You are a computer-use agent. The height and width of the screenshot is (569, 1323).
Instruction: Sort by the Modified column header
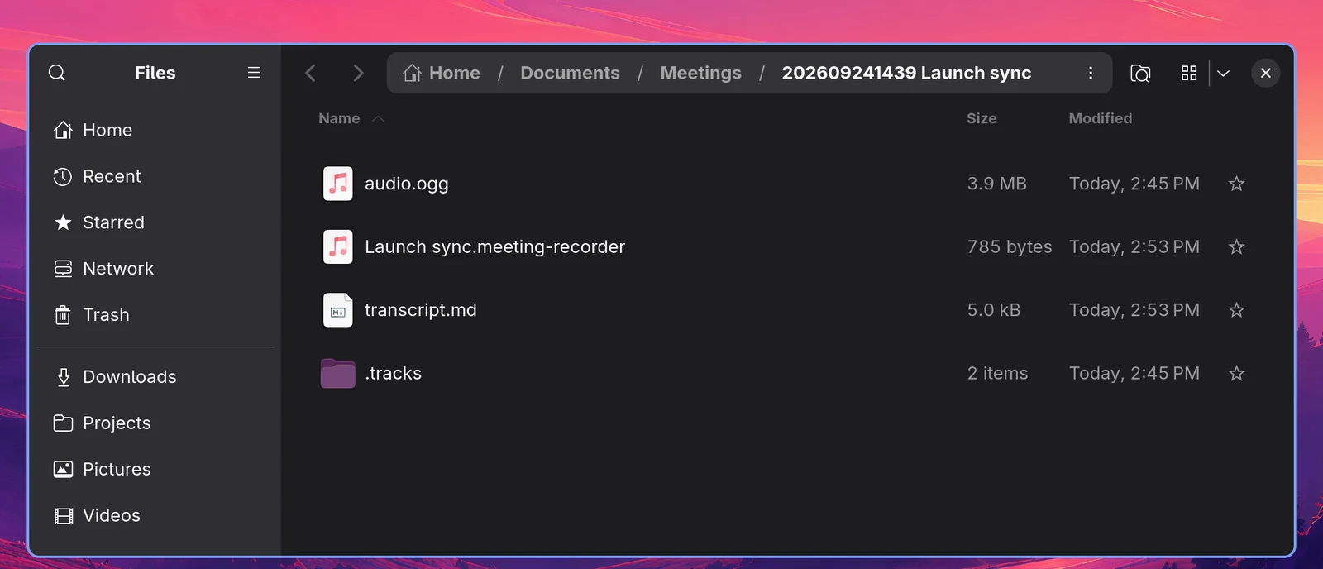tap(1100, 118)
